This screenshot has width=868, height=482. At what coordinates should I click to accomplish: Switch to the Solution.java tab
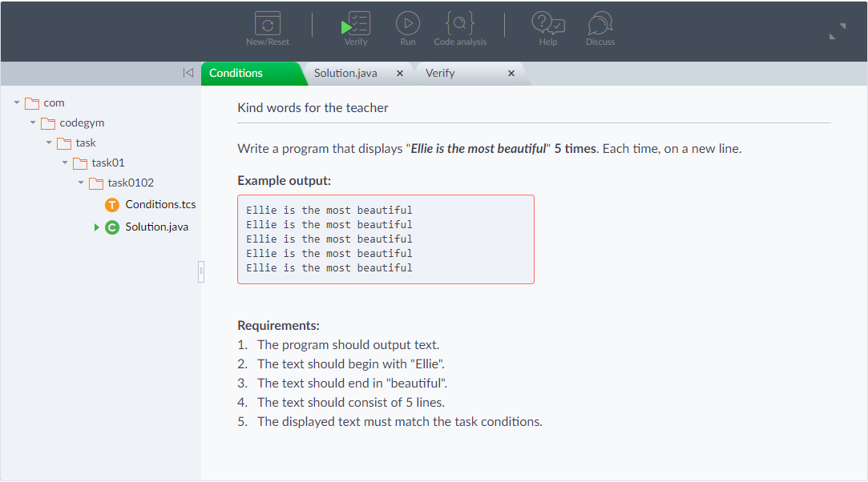[x=345, y=73]
